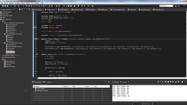The height and width of the screenshot is (105, 187).
Task: Switch to the Game.java editor tab
Action: pyautogui.click(x=37, y=10)
